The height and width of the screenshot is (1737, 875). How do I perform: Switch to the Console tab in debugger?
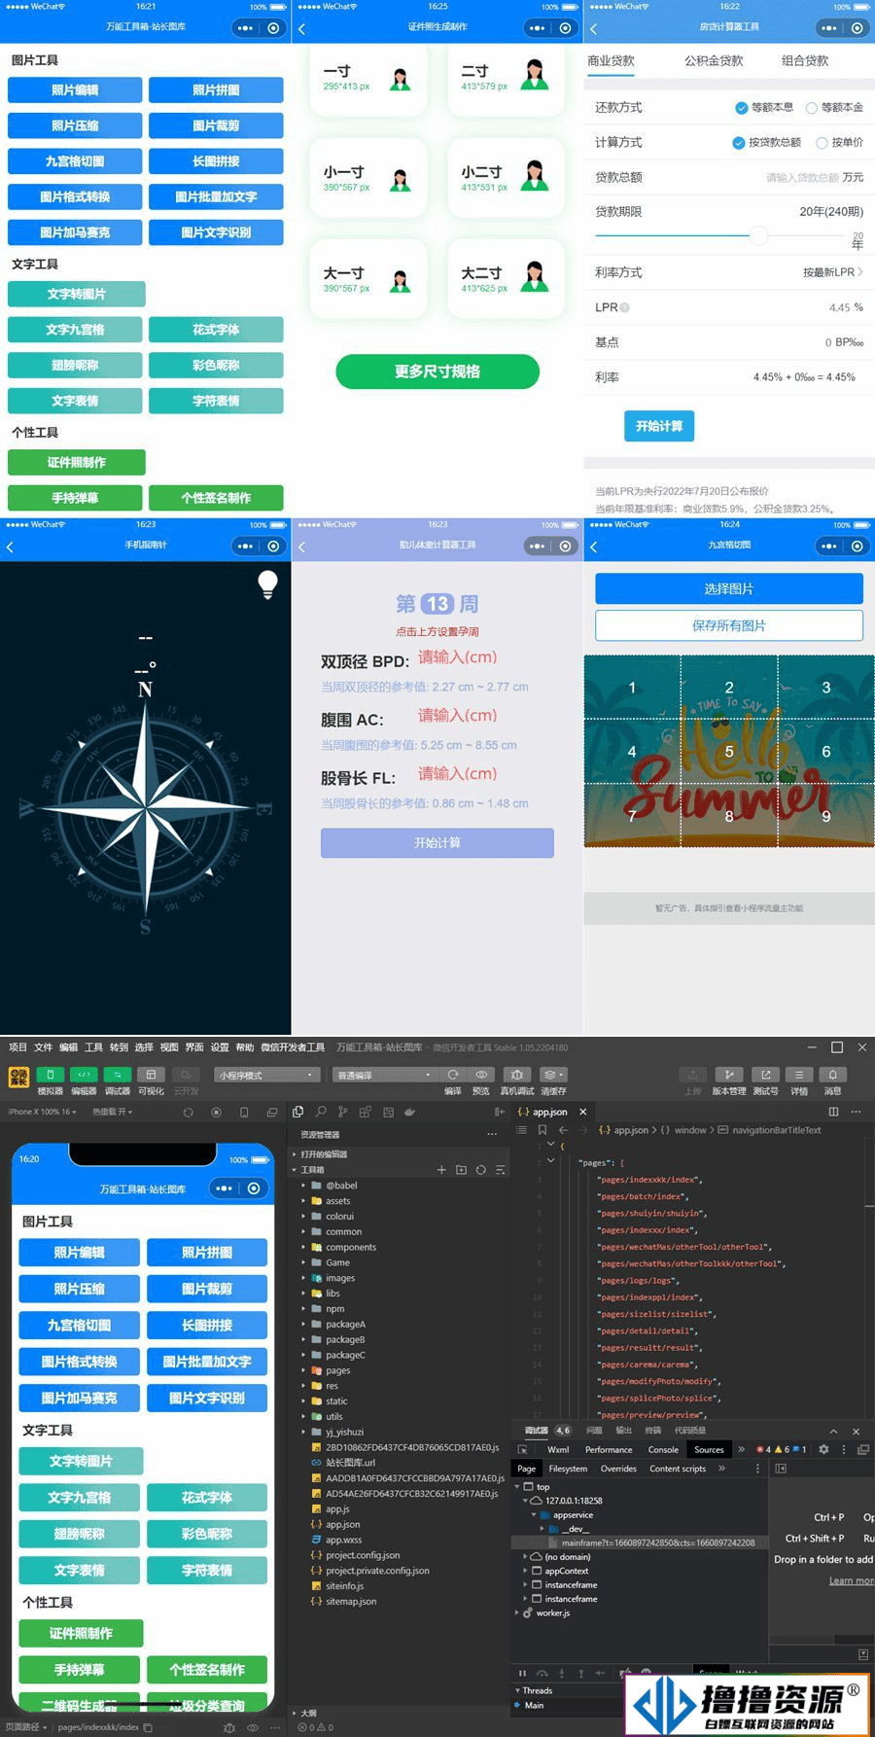click(663, 1449)
